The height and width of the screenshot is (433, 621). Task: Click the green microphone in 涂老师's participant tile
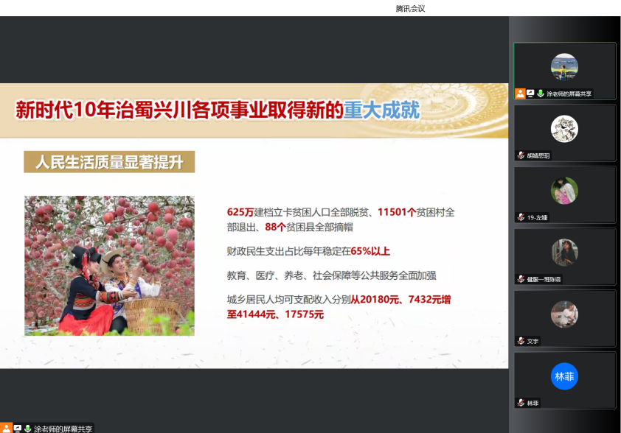[x=540, y=94]
